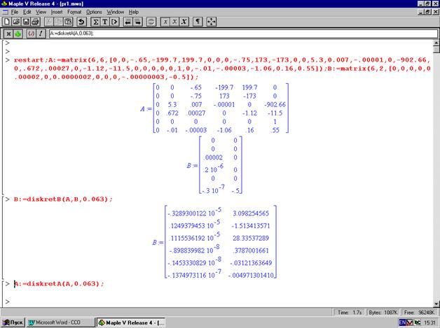Viewport: 440px width, 328px height.
Task: Open the Пуск start menu
Action: 13,322
